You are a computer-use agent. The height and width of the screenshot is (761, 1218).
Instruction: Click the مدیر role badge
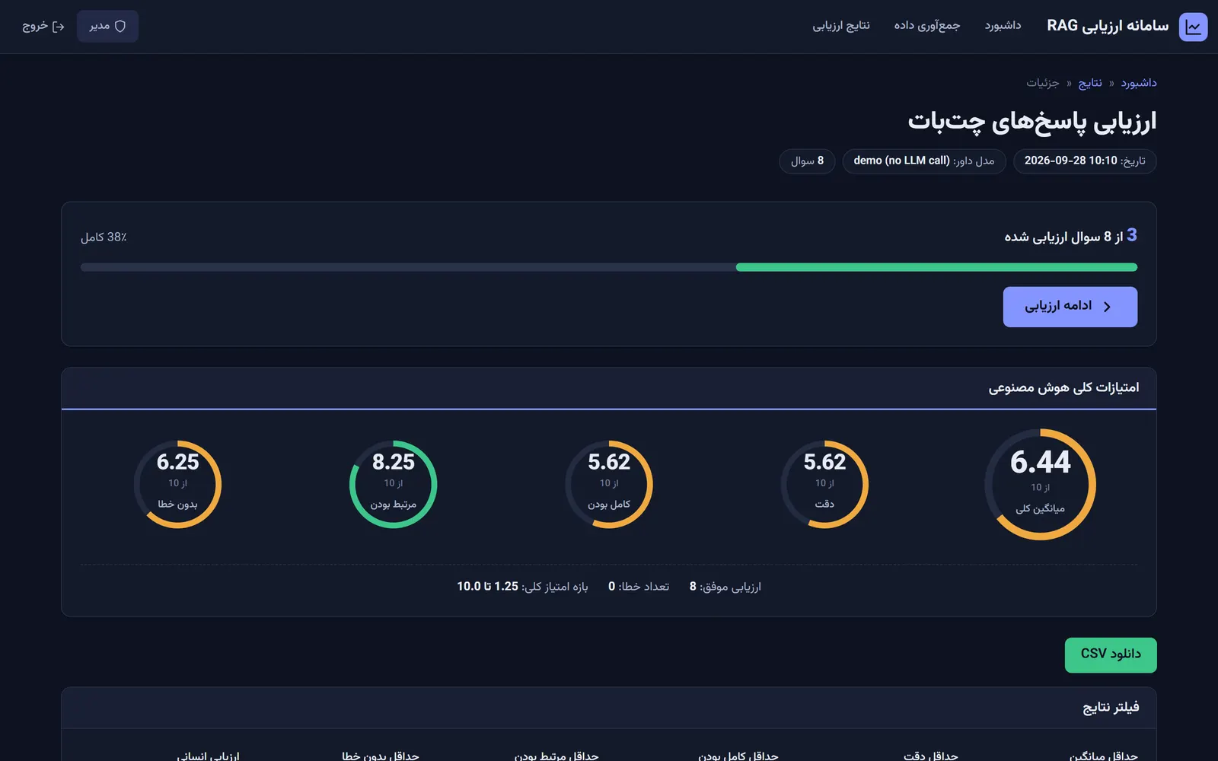coord(107,26)
